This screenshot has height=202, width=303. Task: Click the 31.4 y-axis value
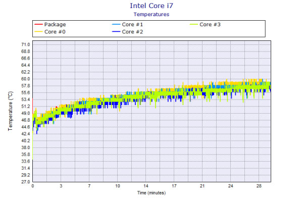[x=26, y=168]
